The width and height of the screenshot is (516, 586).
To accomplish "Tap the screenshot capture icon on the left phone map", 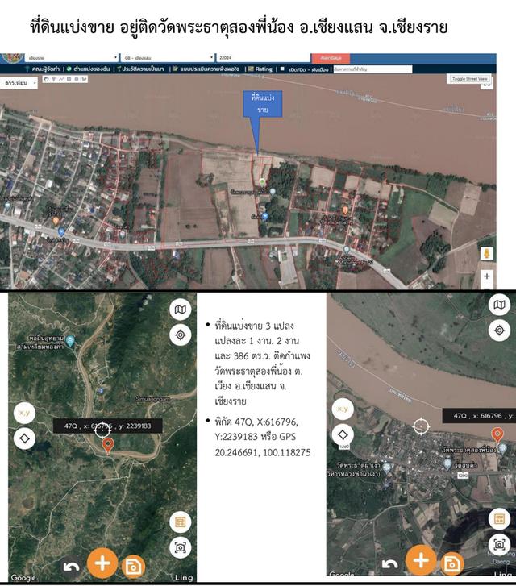I will click(x=181, y=547).
